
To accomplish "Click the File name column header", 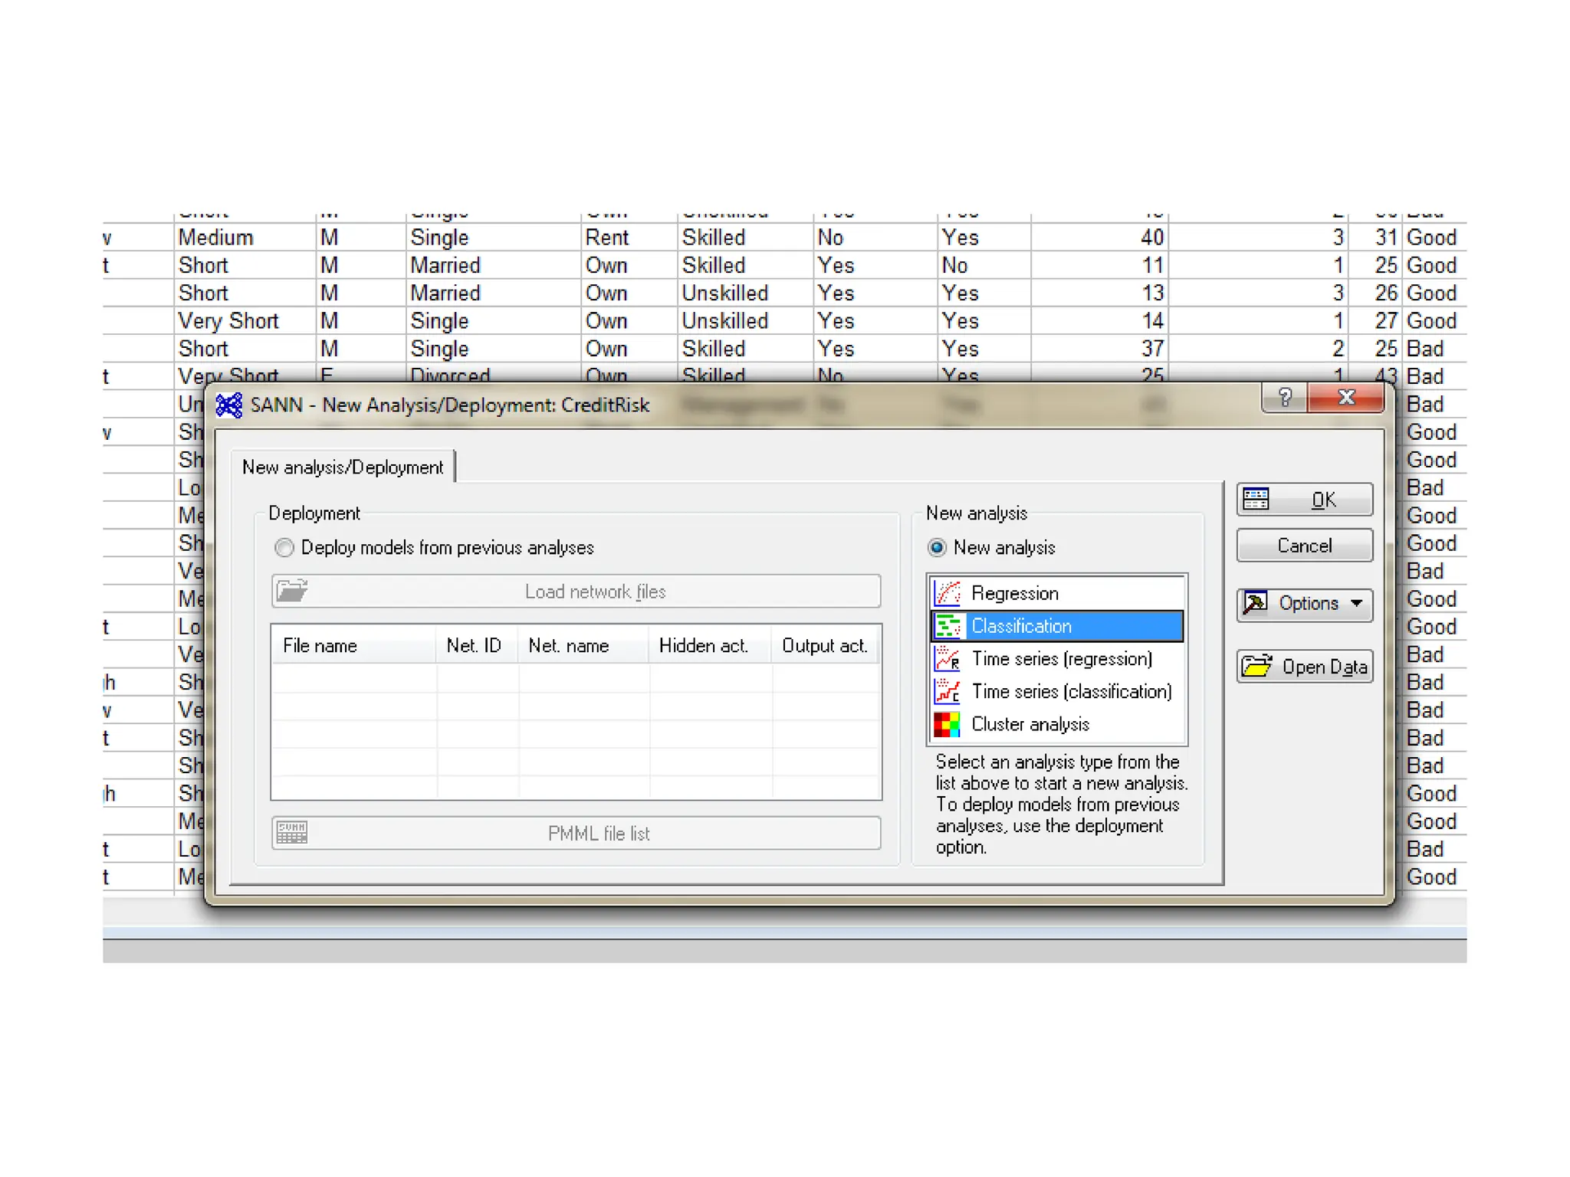I will click(x=320, y=646).
